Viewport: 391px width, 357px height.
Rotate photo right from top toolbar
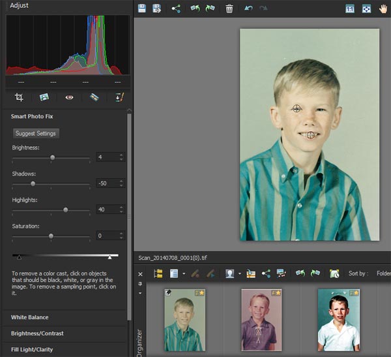click(210, 8)
